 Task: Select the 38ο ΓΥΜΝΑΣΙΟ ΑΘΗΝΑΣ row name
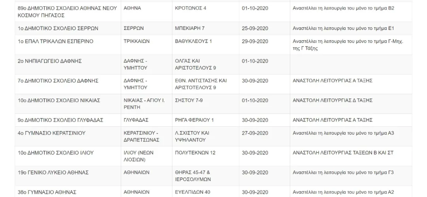[47, 192]
